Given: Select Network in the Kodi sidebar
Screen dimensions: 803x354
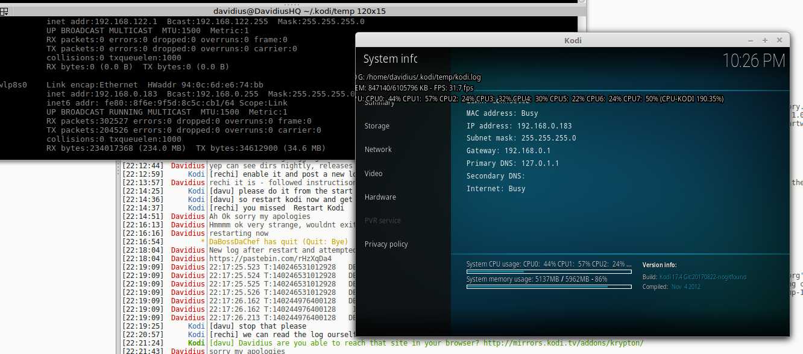Looking at the screenshot, I should pyautogui.click(x=378, y=150).
